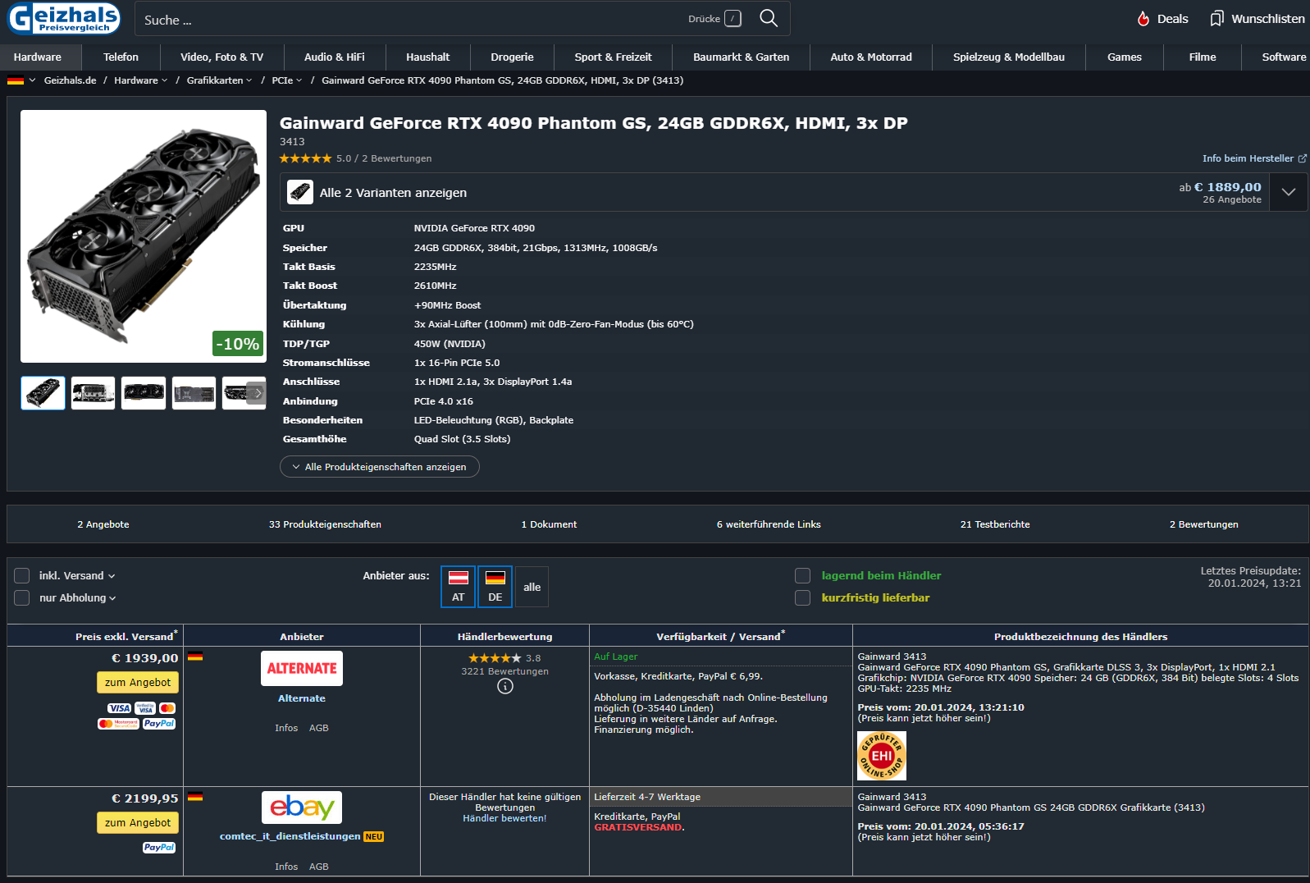Click the ALTERNATE shop logo
Image resolution: width=1310 pixels, height=883 pixels.
click(302, 668)
